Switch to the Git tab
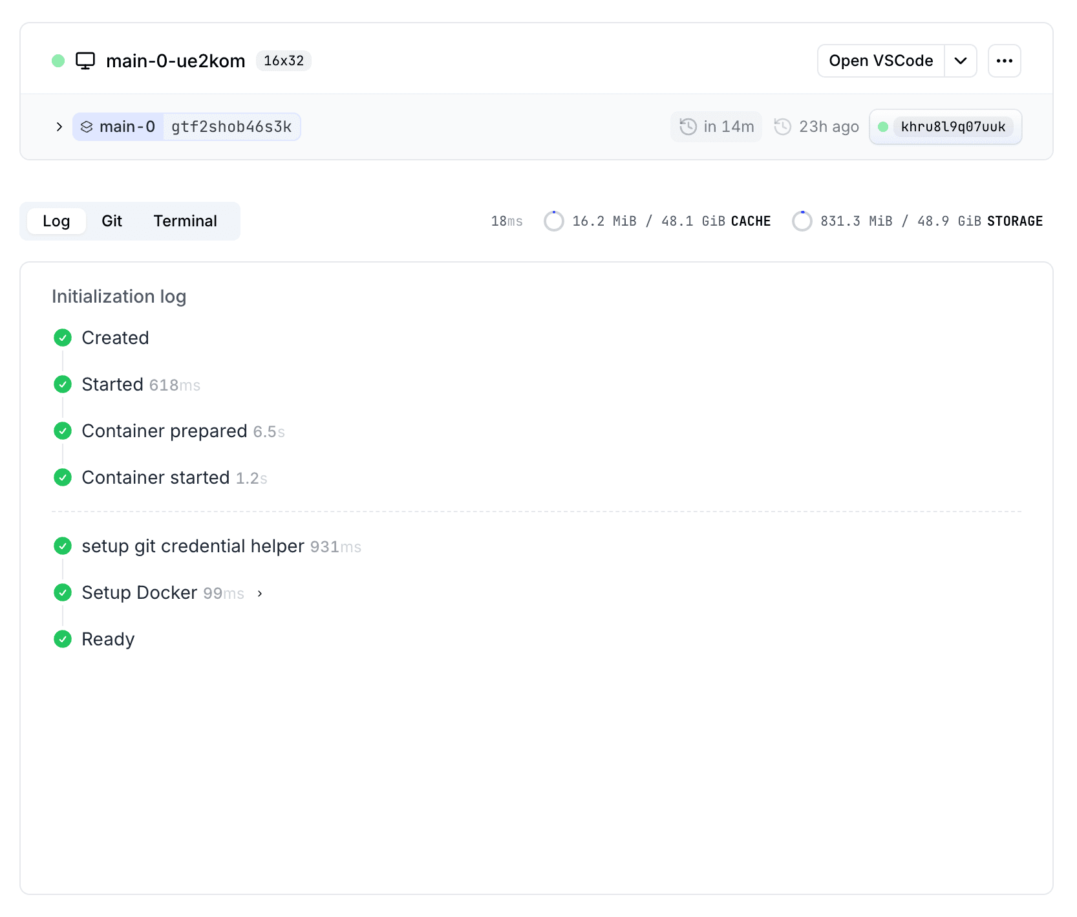 [x=112, y=221]
